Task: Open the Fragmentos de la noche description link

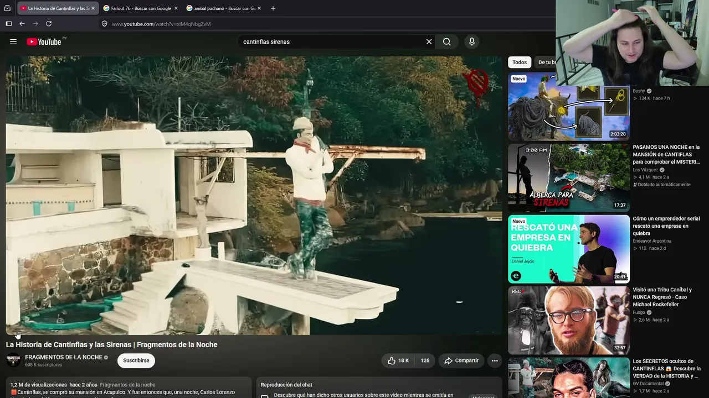Action: (127, 385)
